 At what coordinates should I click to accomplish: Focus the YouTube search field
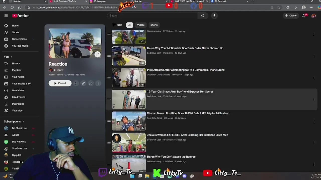point(152,15)
